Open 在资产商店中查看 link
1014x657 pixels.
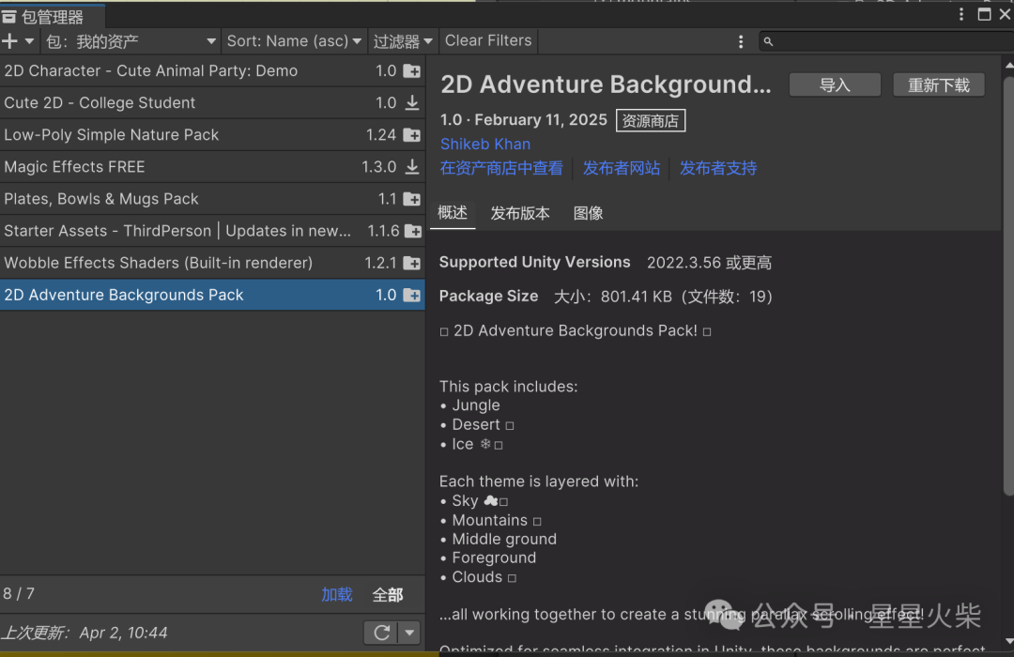click(x=501, y=168)
